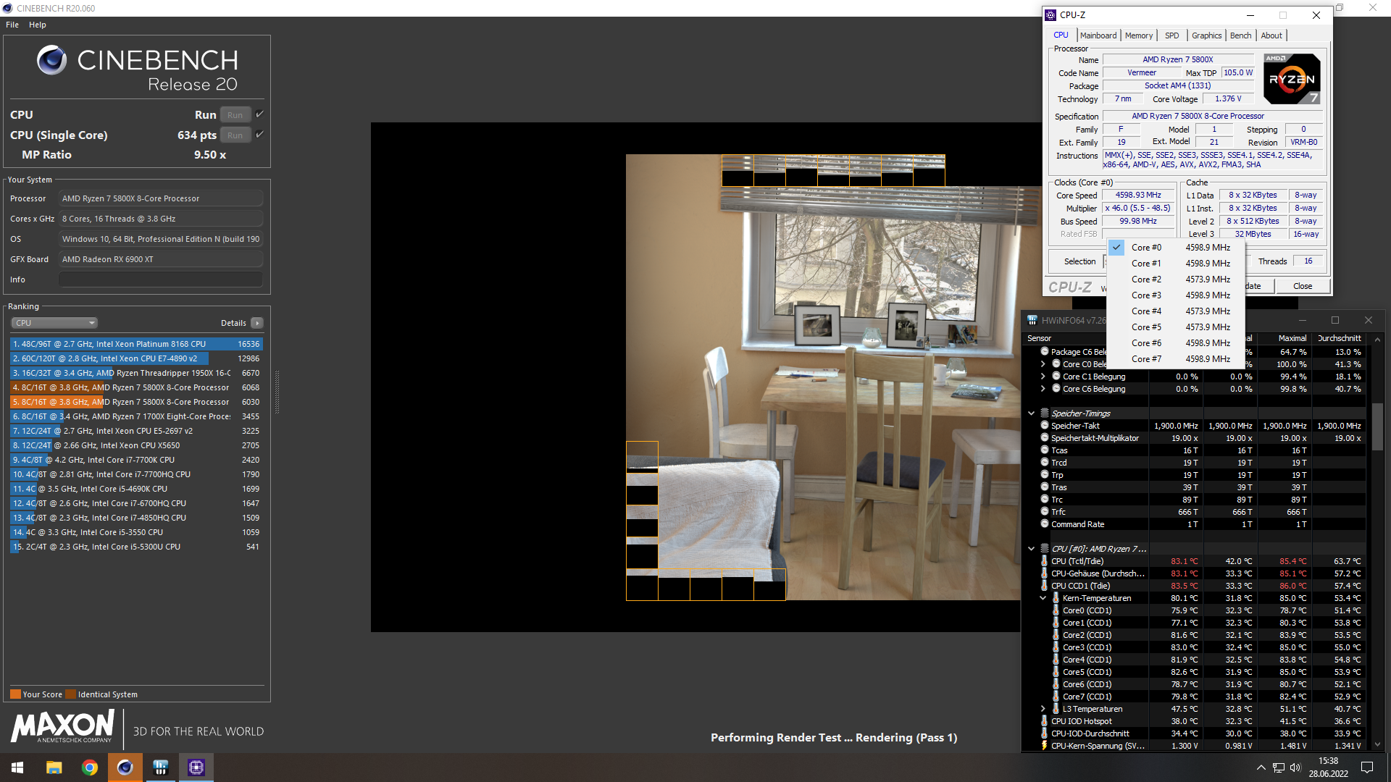Viewport: 1391px width, 782px height.
Task: Click Speicher-Takt sensor clock icon
Action: coord(1045,426)
